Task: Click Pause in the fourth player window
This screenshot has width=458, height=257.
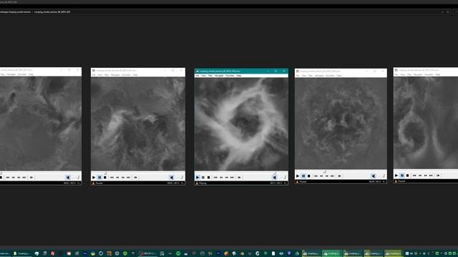Action: pyautogui.click(x=303, y=176)
